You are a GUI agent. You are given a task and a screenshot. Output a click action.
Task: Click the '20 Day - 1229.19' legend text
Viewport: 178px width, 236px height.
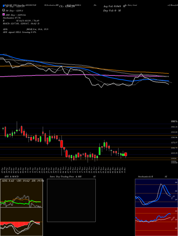tap(15, 6)
